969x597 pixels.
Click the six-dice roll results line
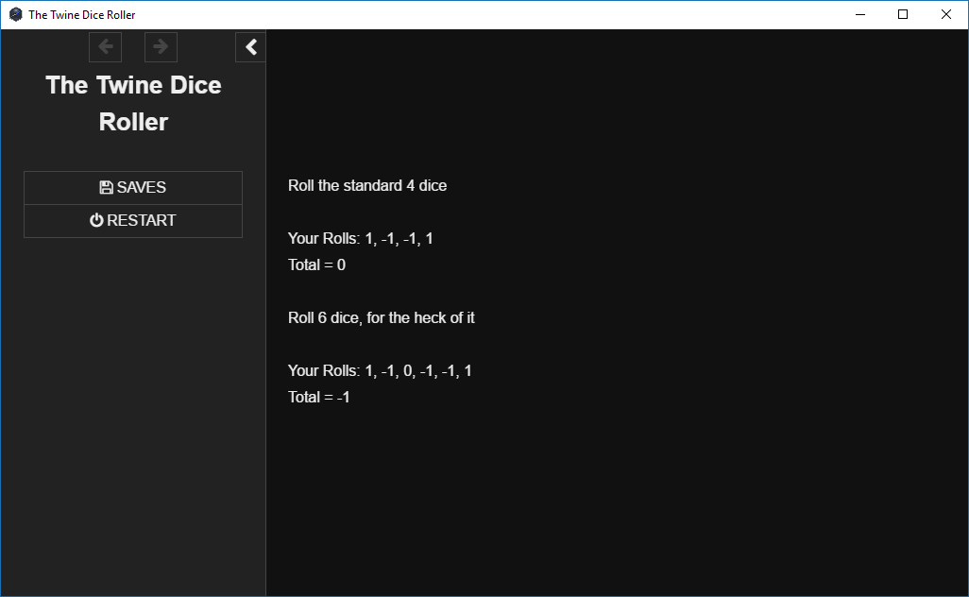pos(380,370)
